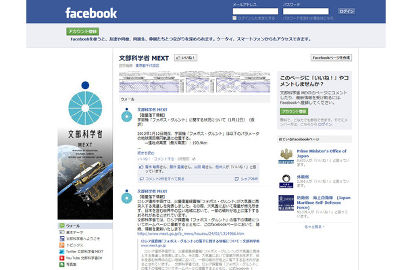
Task: Click the wall speech-bubble icon in sidebar
Action: [x=61, y=225]
